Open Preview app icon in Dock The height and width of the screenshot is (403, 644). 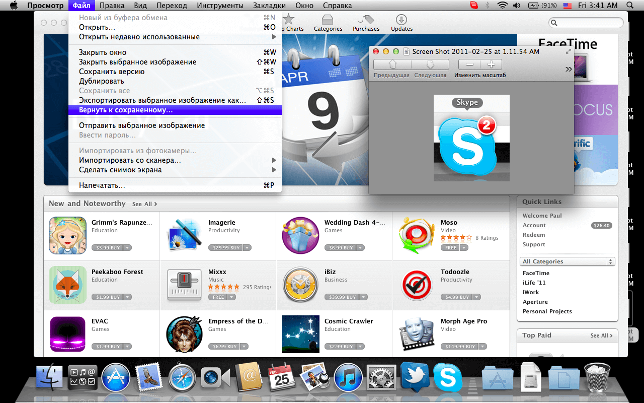click(x=315, y=378)
